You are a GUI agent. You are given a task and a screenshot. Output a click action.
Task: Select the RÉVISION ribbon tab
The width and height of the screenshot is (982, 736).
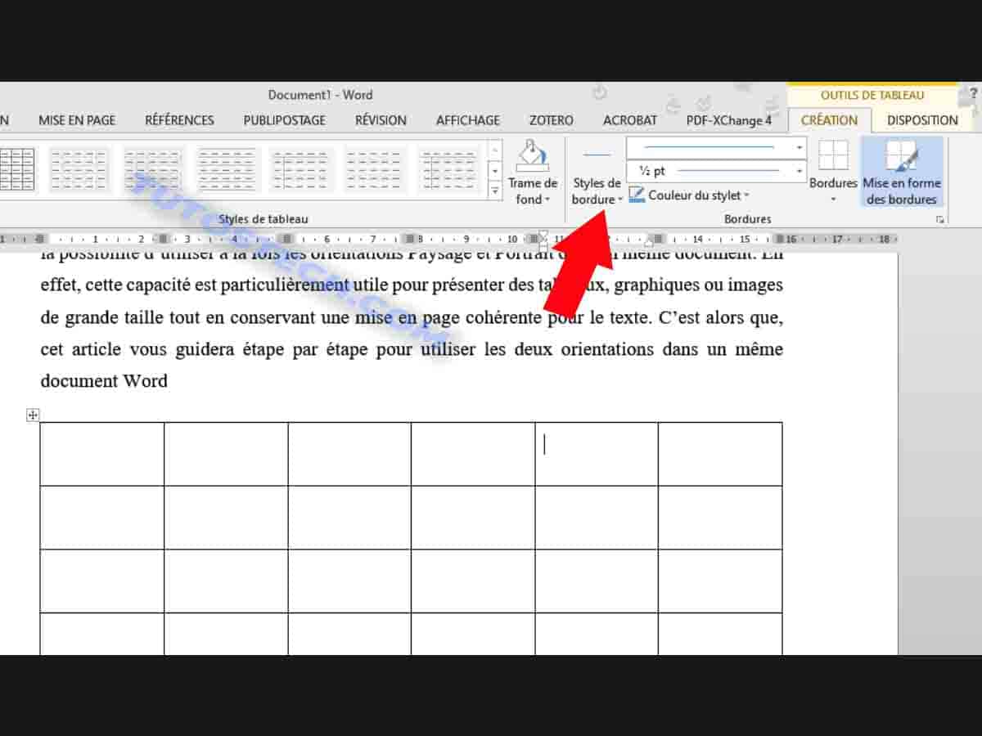[381, 119]
